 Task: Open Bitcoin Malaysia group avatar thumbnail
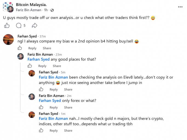click(x=7, y=6)
